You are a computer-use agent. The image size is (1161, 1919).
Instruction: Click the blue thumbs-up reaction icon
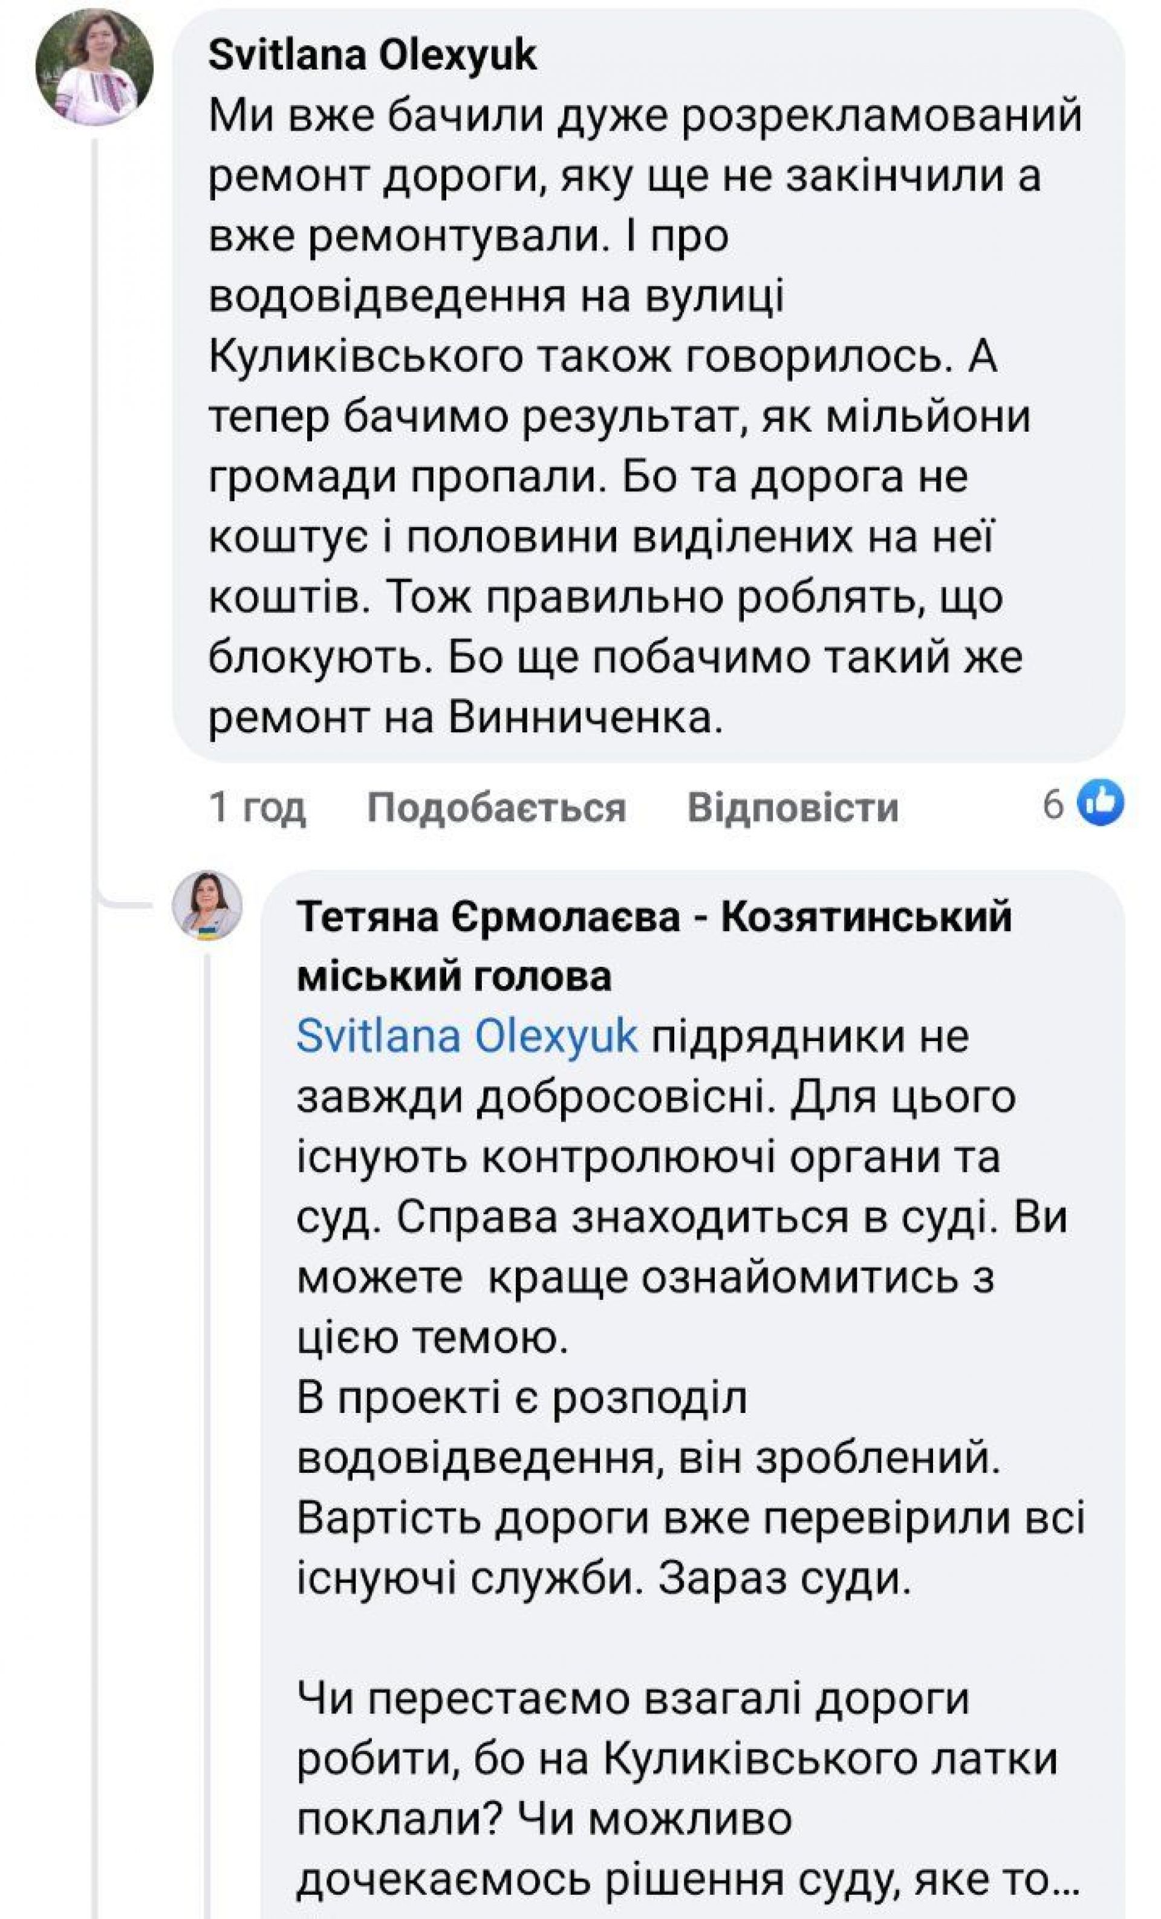coord(1099,802)
